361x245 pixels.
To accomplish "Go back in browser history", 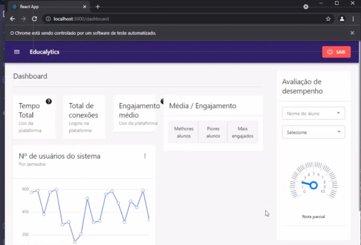I will [x=13, y=19].
